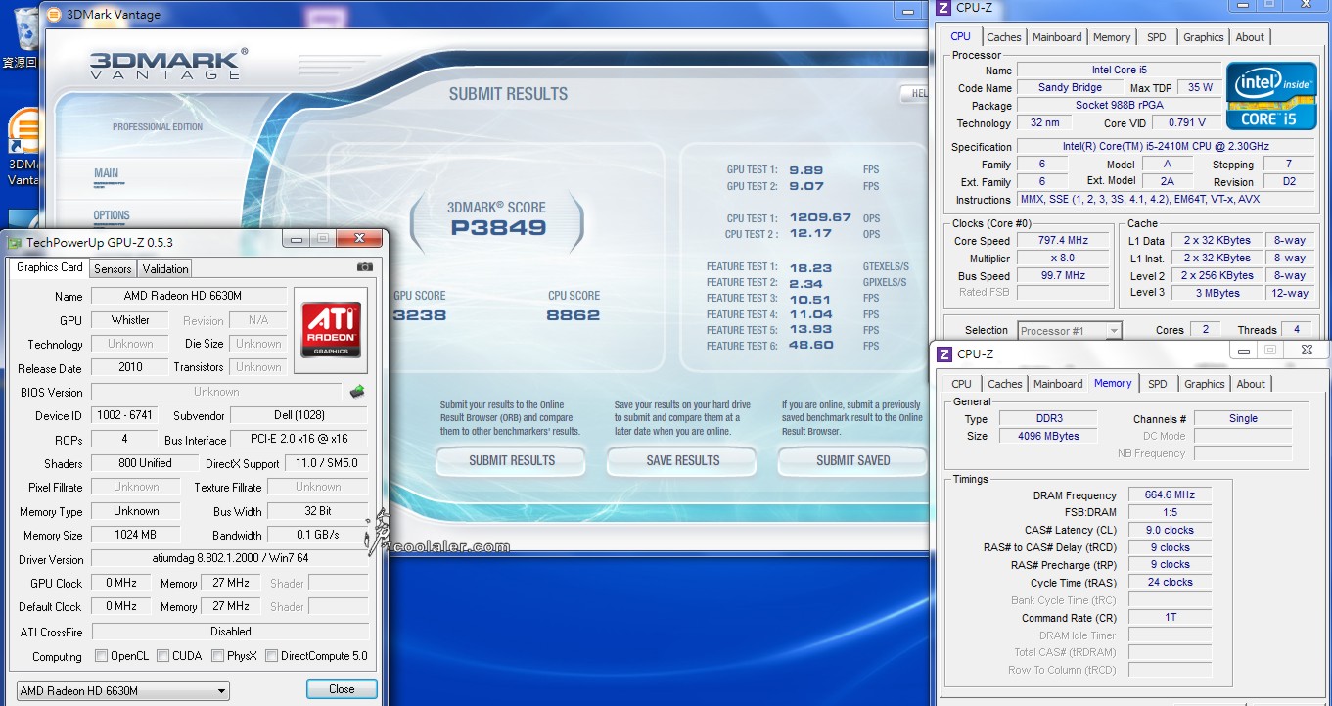Viewport: 1332px width, 706px height.
Task: Open the Caches tab in top CPU-Z
Action: tap(1004, 37)
